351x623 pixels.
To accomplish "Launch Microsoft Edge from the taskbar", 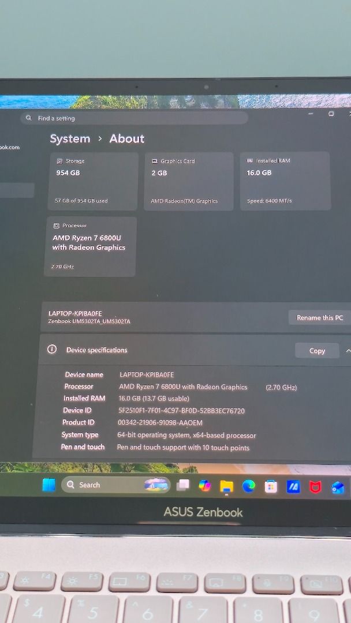I will [x=249, y=486].
